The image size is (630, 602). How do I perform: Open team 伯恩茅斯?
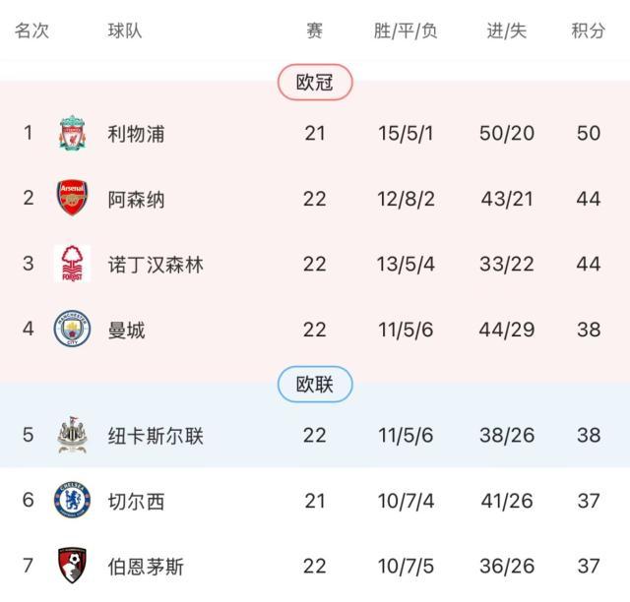tap(146, 567)
